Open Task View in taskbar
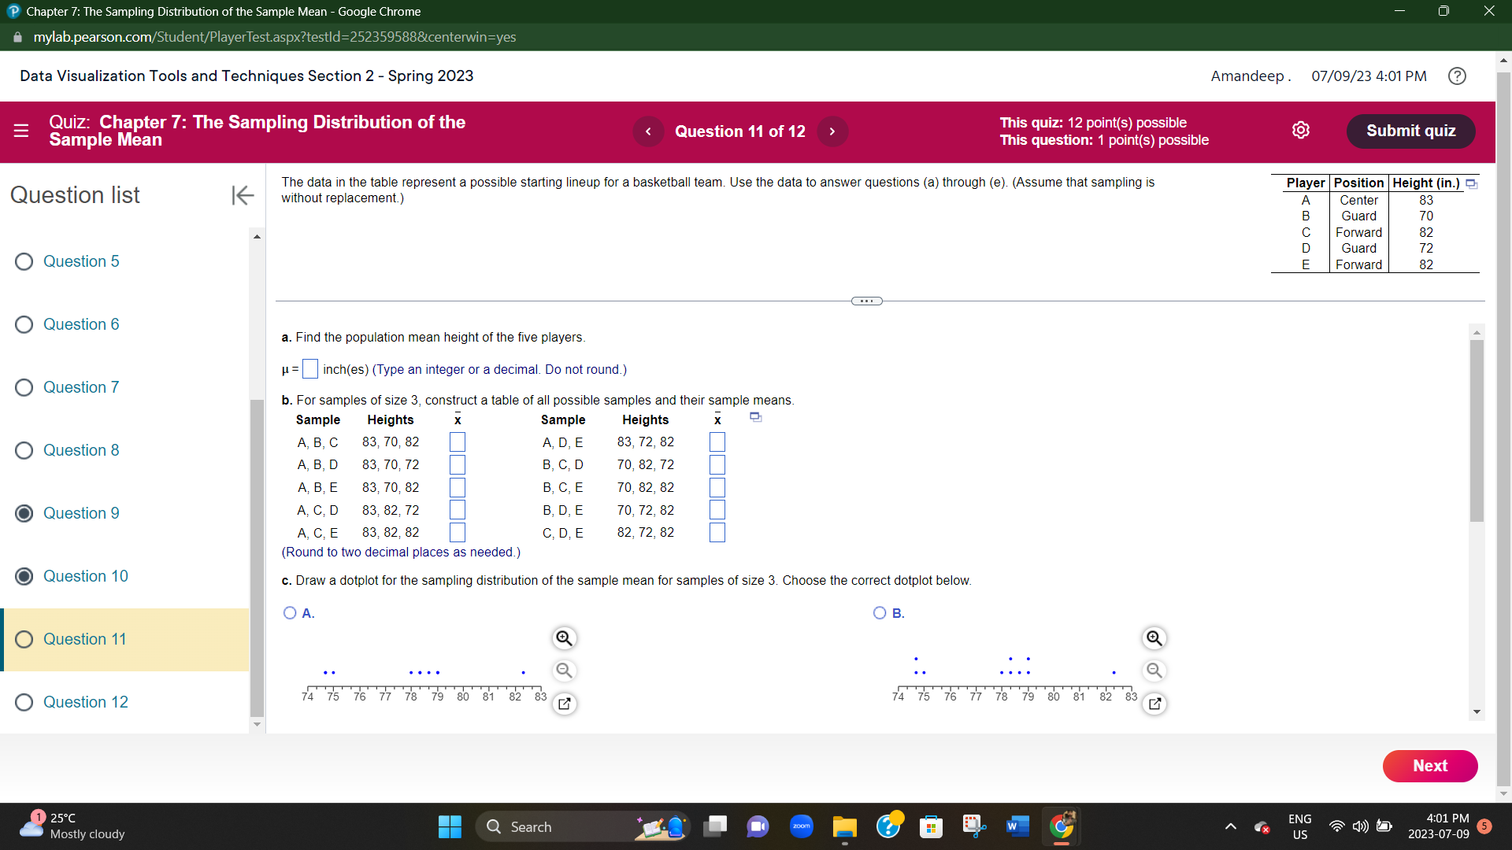The image size is (1512, 850). [x=716, y=826]
